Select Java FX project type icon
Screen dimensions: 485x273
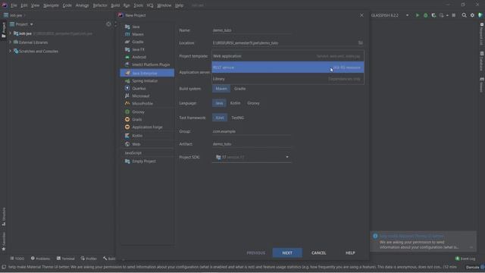[x=127, y=49]
